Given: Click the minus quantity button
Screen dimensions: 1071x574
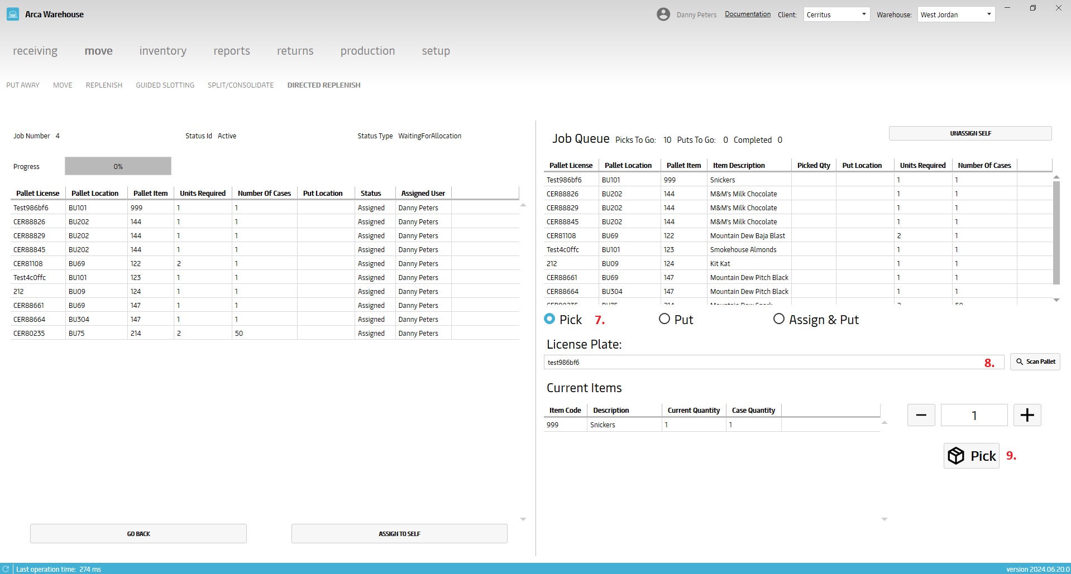Looking at the screenshot, I should pos(921,415).
